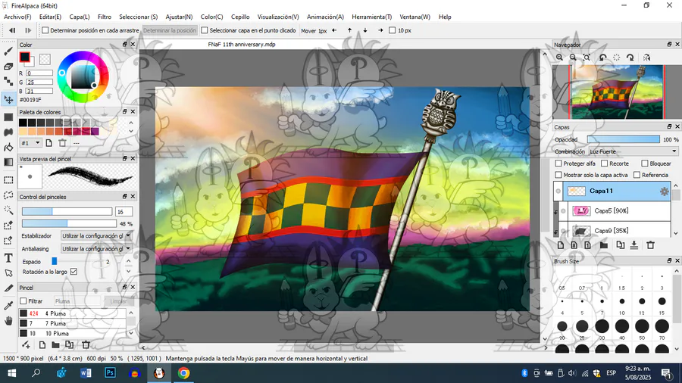Rotate view right in Navegador
This screenshot has height=383, width=682.
click(x=630, y=58)
